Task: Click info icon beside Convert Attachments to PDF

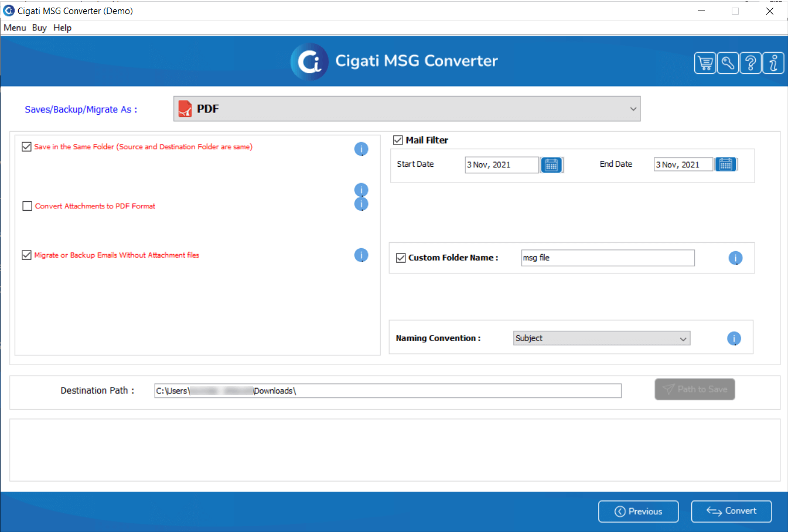Action: click(x=361, y=204)
